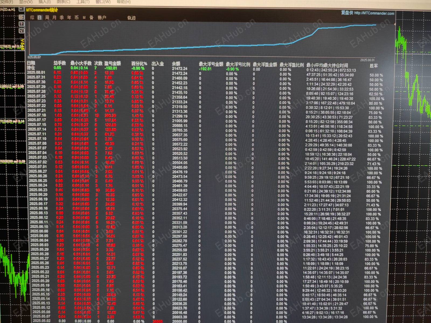Click the 出入金 column header
This screenshot has width=431, height=323.
(158, 64)
